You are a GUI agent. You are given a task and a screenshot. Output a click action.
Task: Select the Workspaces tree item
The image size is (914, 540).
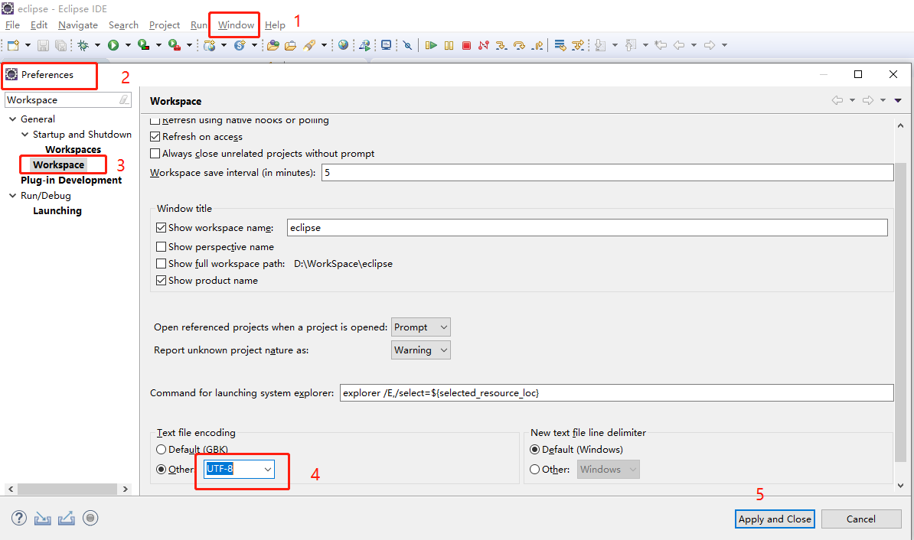(x=73, y=150)
